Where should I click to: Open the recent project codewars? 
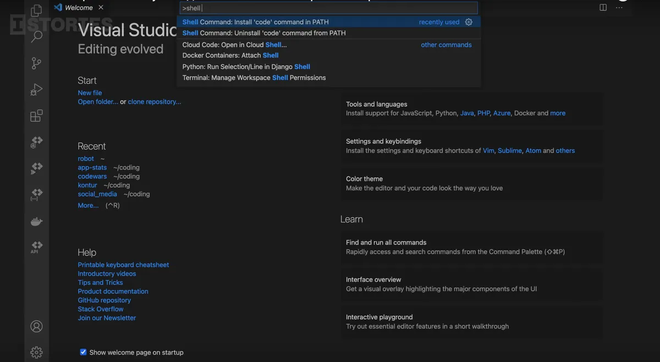click(x=92, y=176)
